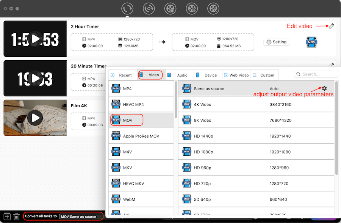Click the preset list scrollbar
341x223 pixels.
(x=337, y=128)
